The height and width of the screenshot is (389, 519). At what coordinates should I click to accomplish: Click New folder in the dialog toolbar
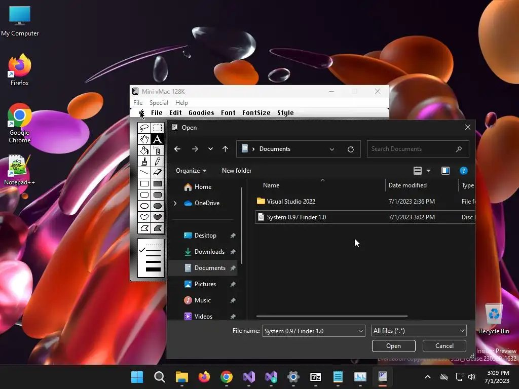[x=237, y=171]
